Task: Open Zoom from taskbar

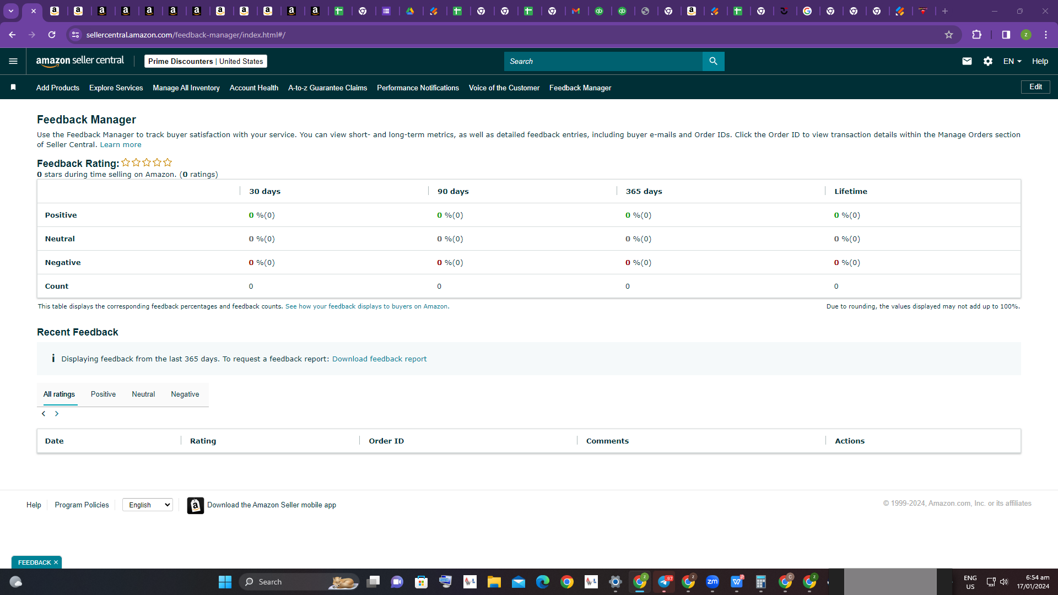Action: (712, 582)
